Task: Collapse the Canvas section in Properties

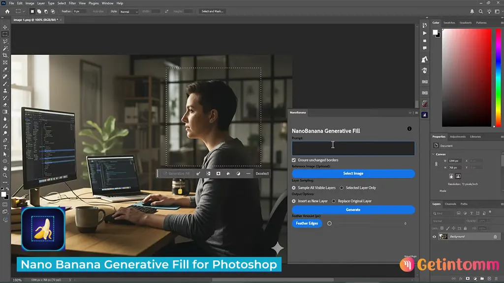Action: 433,154
